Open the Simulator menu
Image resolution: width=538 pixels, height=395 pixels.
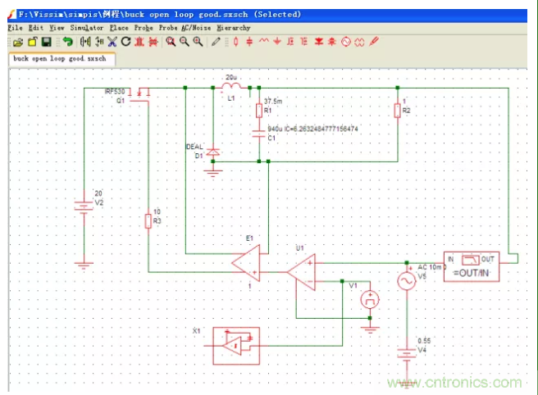[x=86, y=27]
